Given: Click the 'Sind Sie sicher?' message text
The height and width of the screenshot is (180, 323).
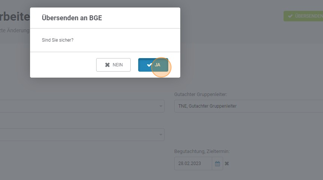Looking at the screenshot, I should pos(57,40).
